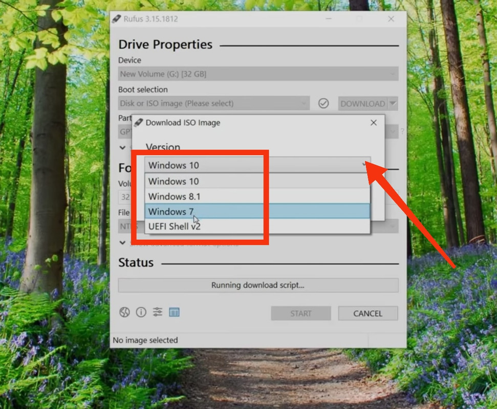Click the DOWNLOAD button in Rufus
497x409 pixels.
point(362,103)
